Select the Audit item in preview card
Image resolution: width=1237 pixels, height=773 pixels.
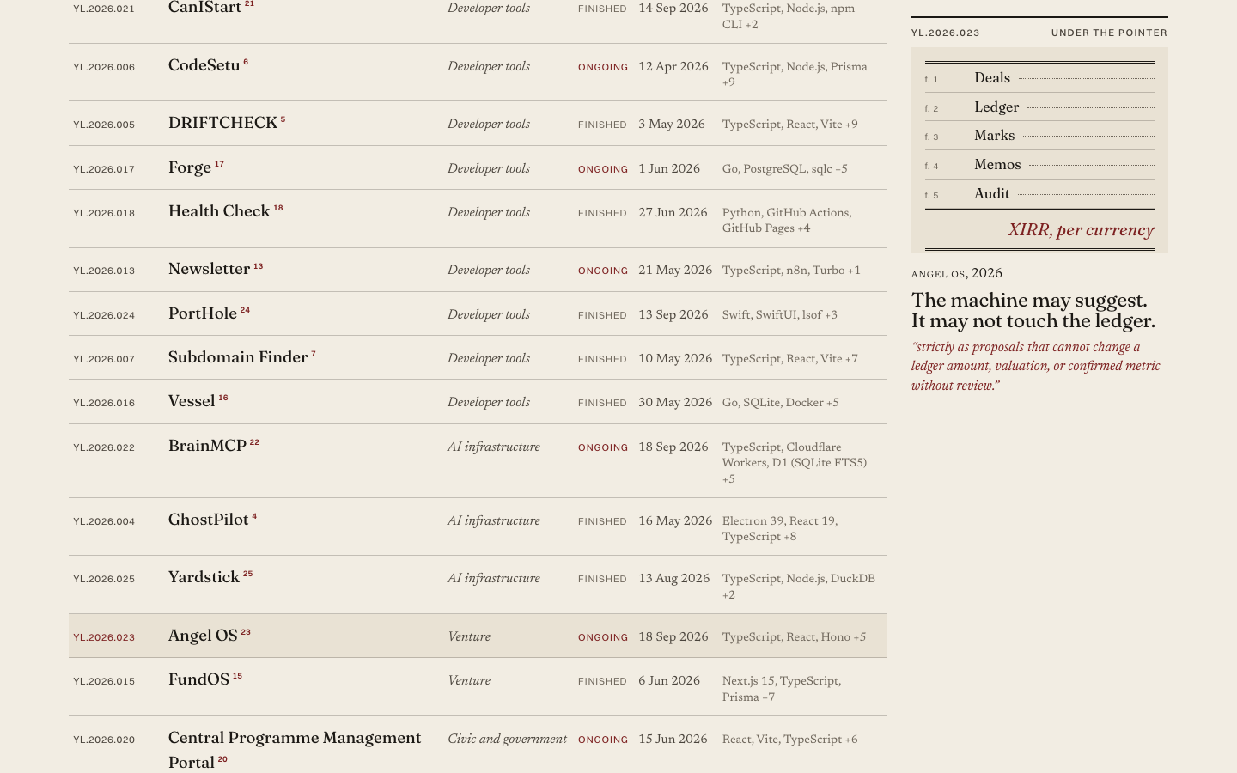pyautogui.click(x=992, y=194)
